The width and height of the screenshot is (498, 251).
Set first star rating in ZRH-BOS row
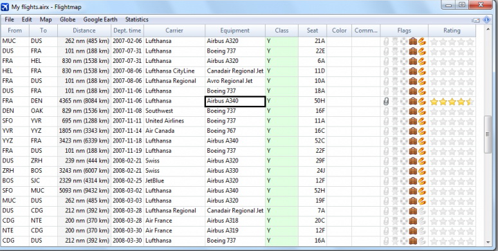tap(434, 171)
